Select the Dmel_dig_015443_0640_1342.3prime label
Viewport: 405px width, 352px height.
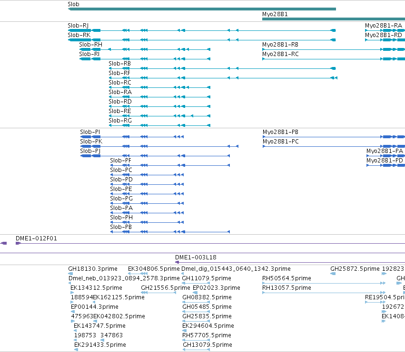(236, 269)
